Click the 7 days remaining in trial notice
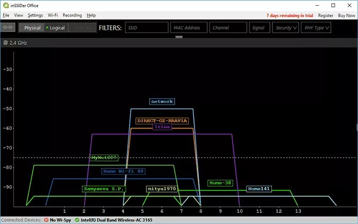358x224 pixels. (x=290, y=15)
